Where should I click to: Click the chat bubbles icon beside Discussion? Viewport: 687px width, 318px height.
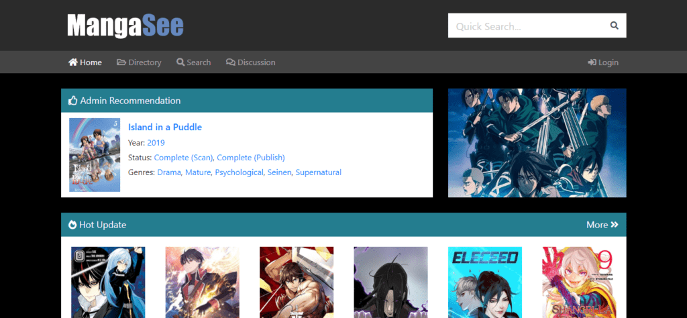(231, 62)
